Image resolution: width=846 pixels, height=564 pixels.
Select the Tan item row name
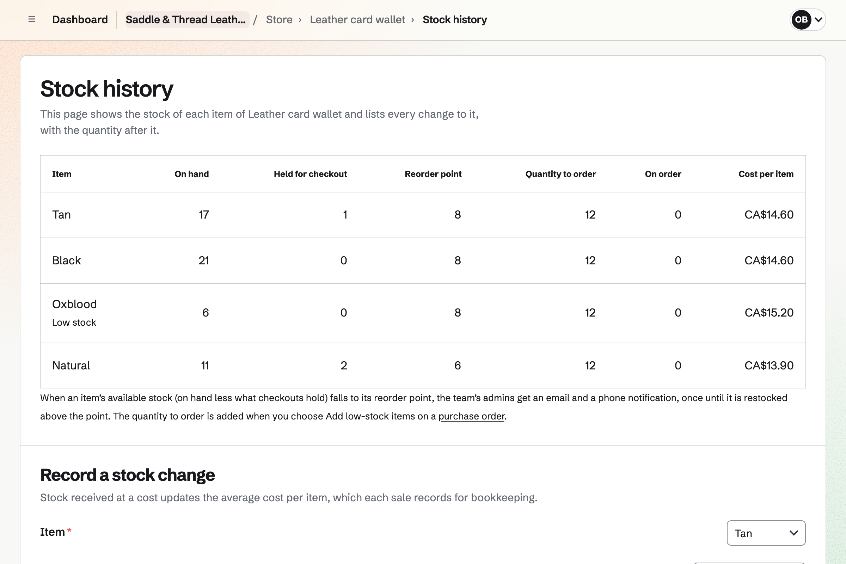coord(61,215)
